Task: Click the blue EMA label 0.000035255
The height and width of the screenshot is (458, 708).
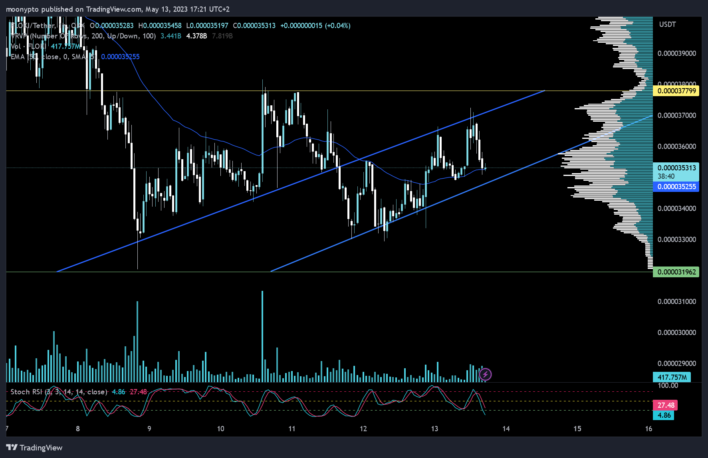Action: pyautogui.click(x=676, y=187)
